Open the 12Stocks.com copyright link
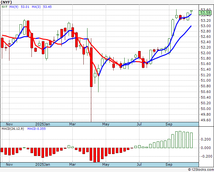This screenshot has width=214, height=172. 200,169
